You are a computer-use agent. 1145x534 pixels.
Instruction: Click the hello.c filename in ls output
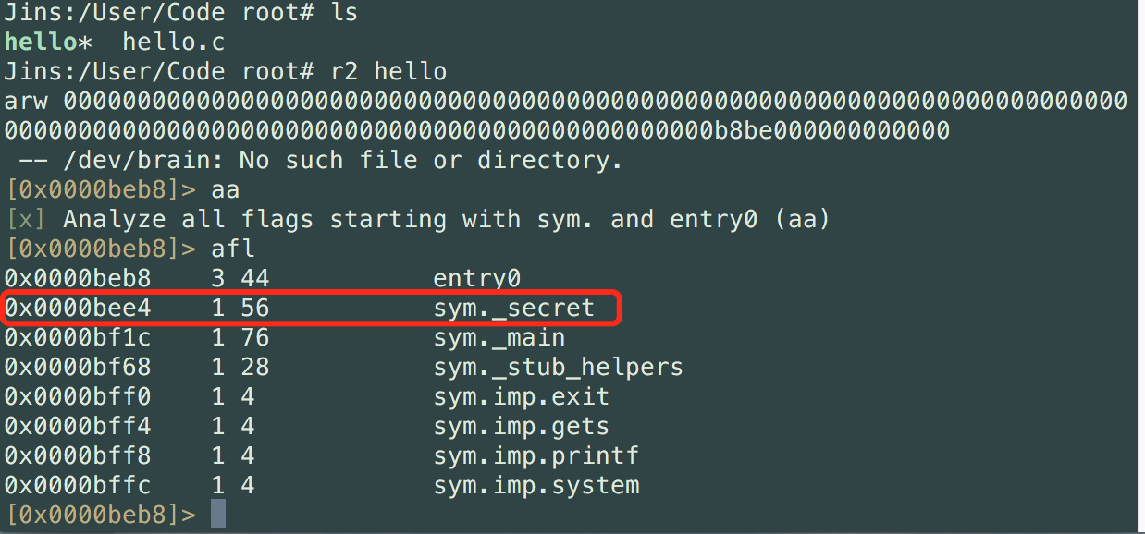click(x=173, y=42)
